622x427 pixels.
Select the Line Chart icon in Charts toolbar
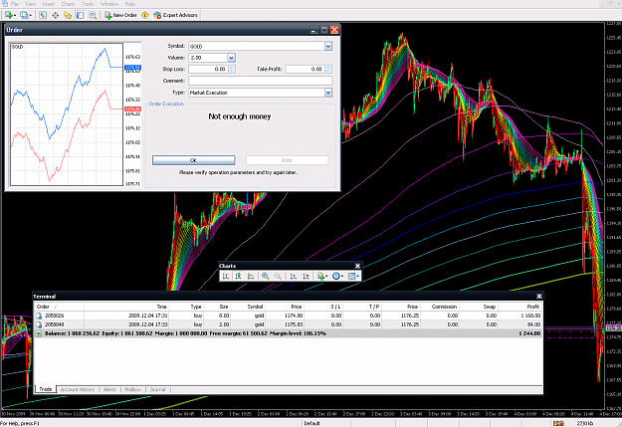pyautogui.click(x=251, y=276)
